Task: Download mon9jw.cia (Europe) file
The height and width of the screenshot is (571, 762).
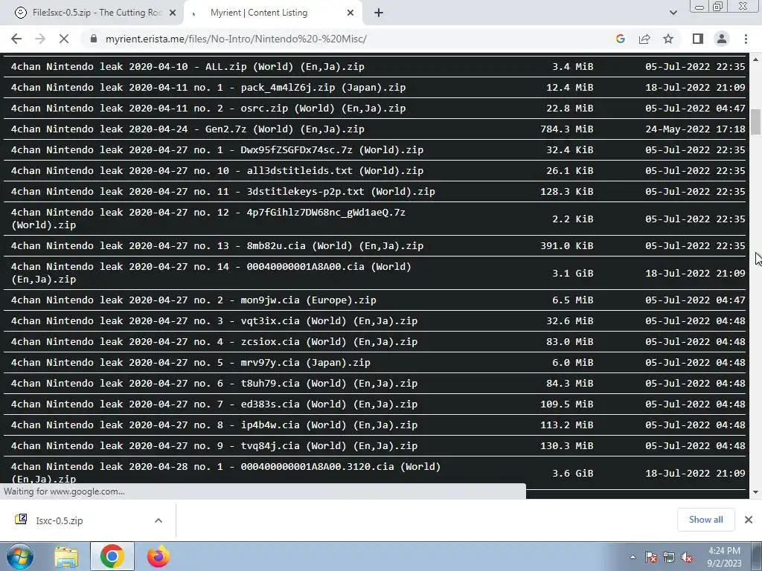Action: pos(193,300)
